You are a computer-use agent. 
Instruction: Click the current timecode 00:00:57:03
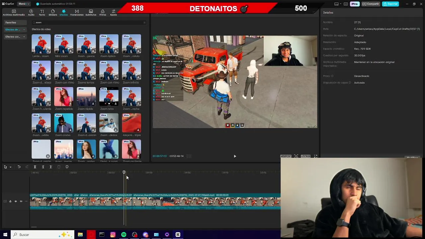click(160, 156)
